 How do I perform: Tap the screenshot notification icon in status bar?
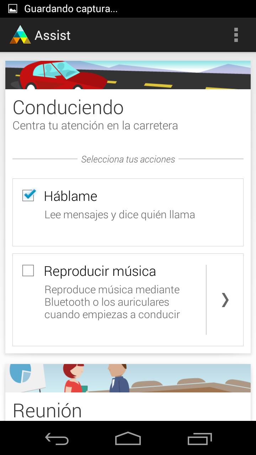pos(12,9)
